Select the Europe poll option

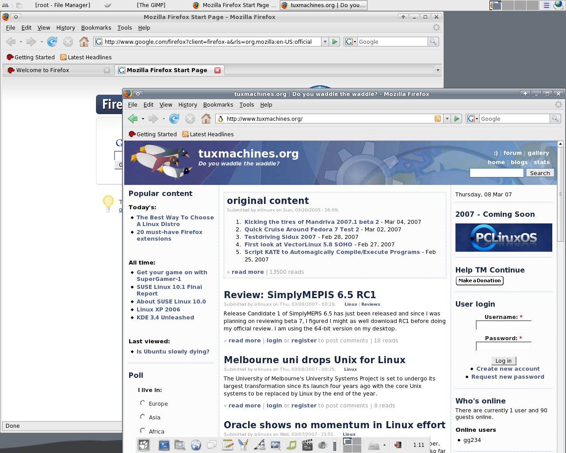(142, 403)
